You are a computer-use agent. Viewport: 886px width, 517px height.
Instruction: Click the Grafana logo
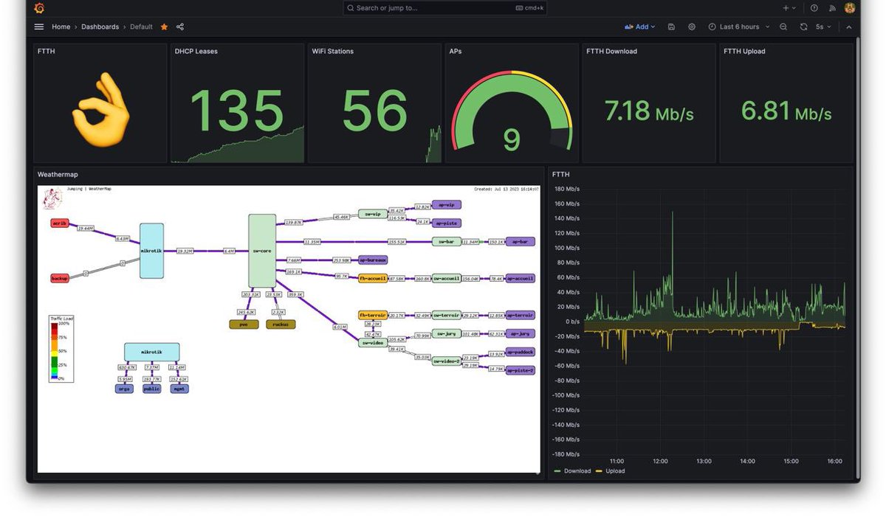[x=39, y=8]
